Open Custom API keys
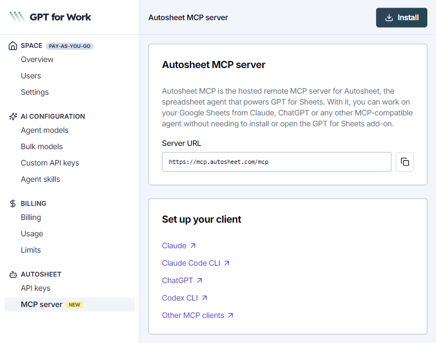 pos(50,163)
